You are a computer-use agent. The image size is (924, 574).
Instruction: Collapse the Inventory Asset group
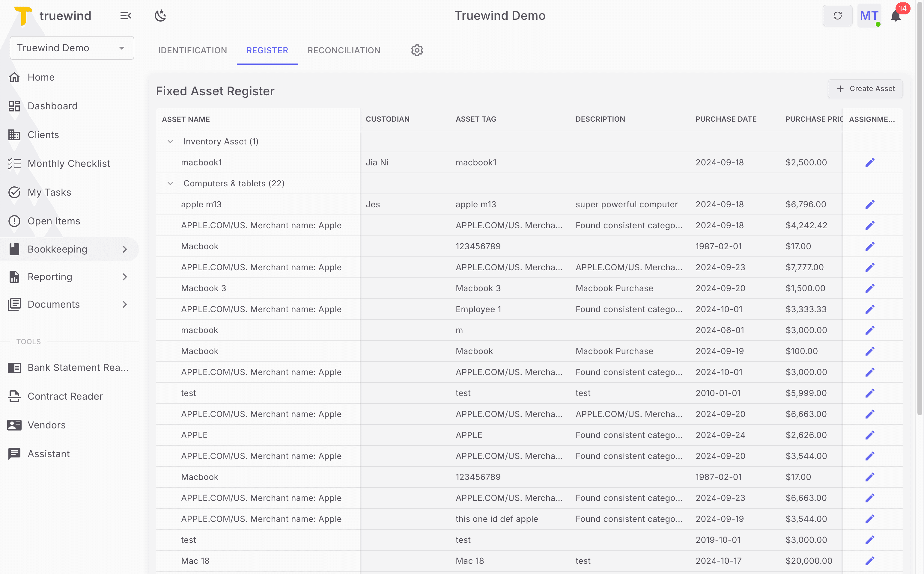click(170, 141)
